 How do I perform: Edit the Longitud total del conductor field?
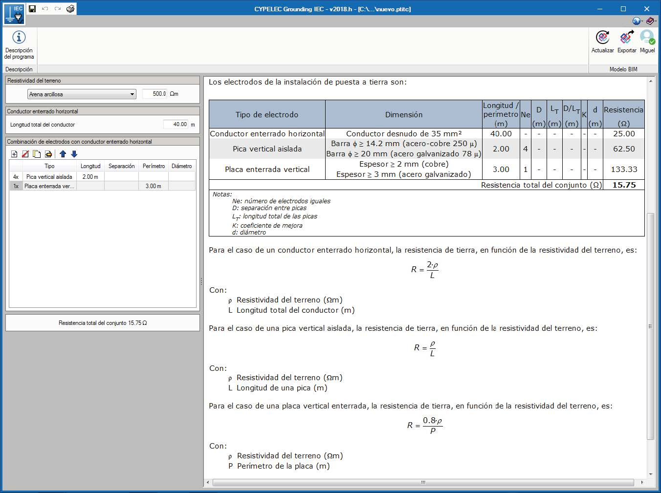[176, 125]
